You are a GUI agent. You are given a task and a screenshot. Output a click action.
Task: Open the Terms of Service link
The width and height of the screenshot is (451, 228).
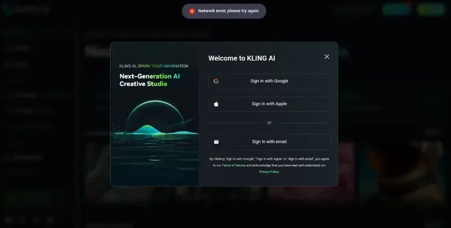(233, 165)
